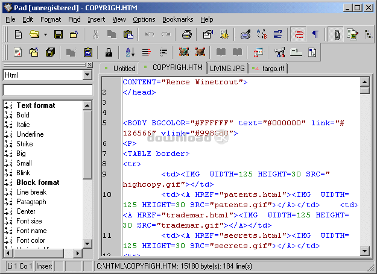The width and height of the screenshot is (377, 274).
Task: Open the File menu
Action: tap(10, 19)
